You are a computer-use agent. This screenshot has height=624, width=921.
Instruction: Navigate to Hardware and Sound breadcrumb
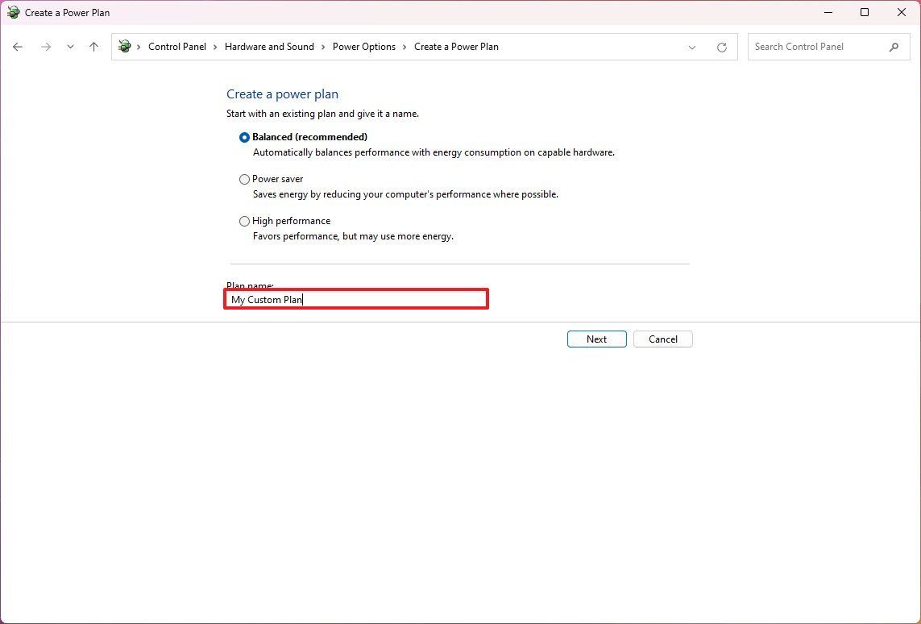pyautogui.click(x=269, y=47)
